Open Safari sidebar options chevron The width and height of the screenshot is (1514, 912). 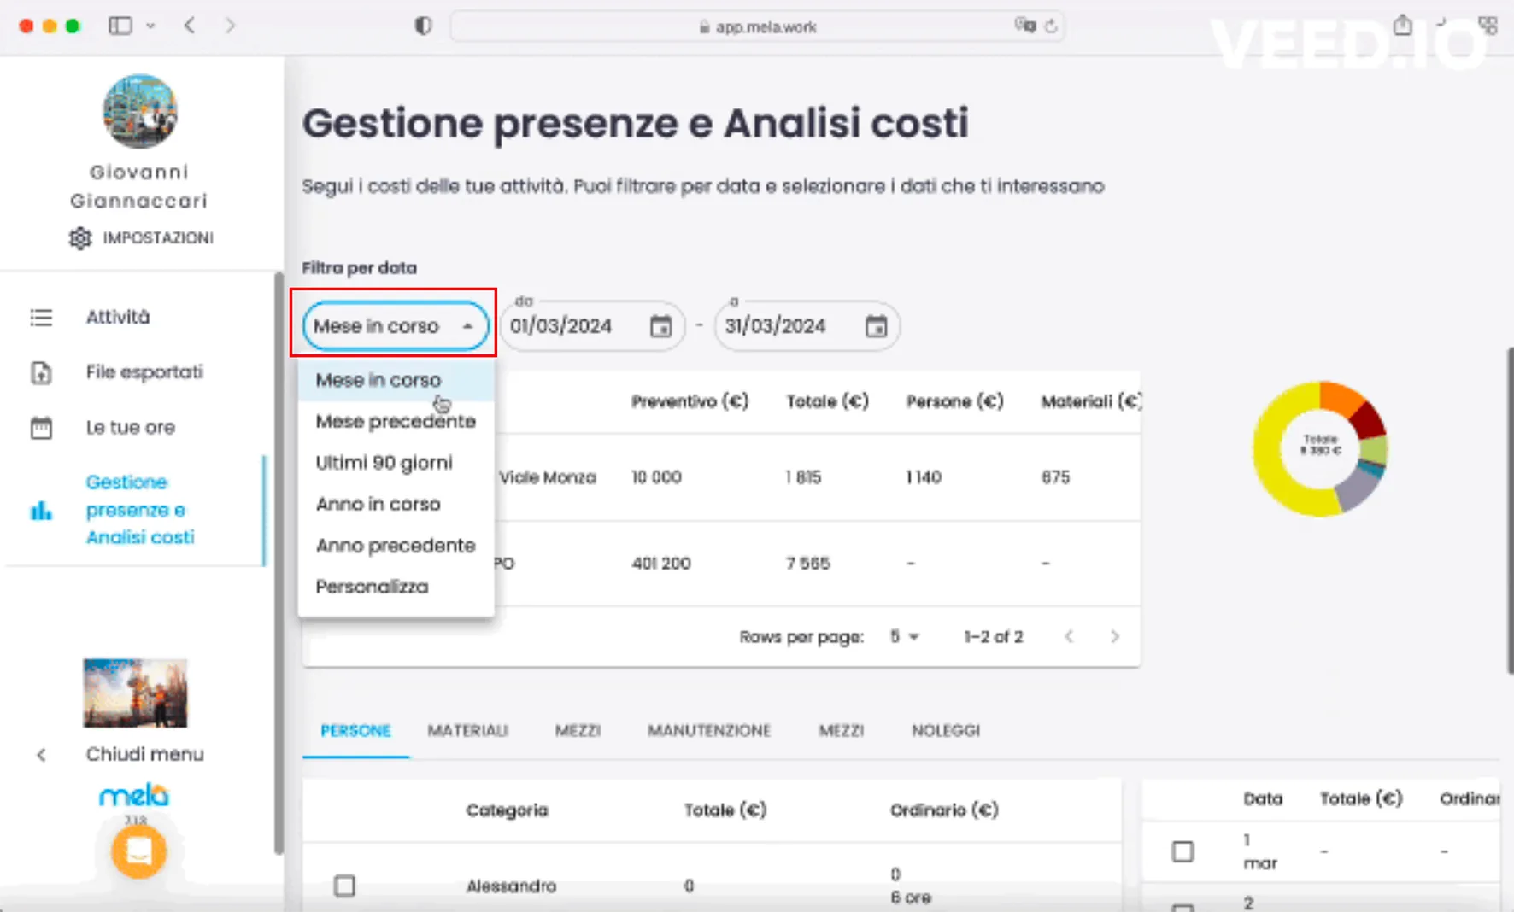click(x=150, y=26)
